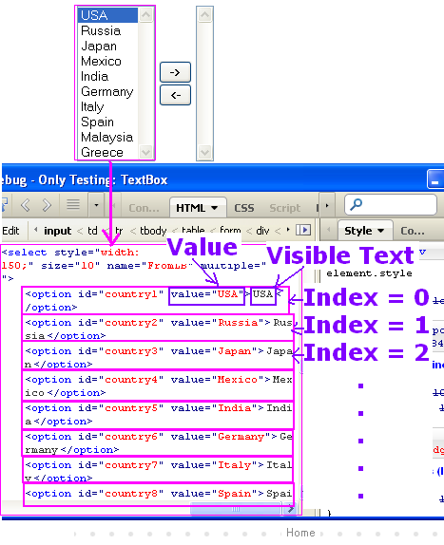The width and height of the screenshot is (444, 545).
Task: Click HTML panel scroll right arrow
Action: (x=290, y=510)
